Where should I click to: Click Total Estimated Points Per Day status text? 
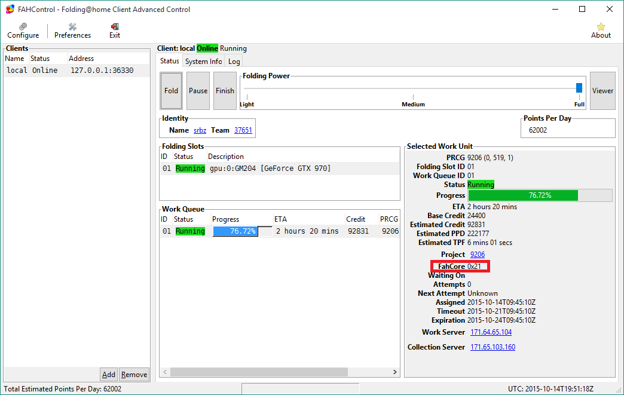tap(63, 388)
